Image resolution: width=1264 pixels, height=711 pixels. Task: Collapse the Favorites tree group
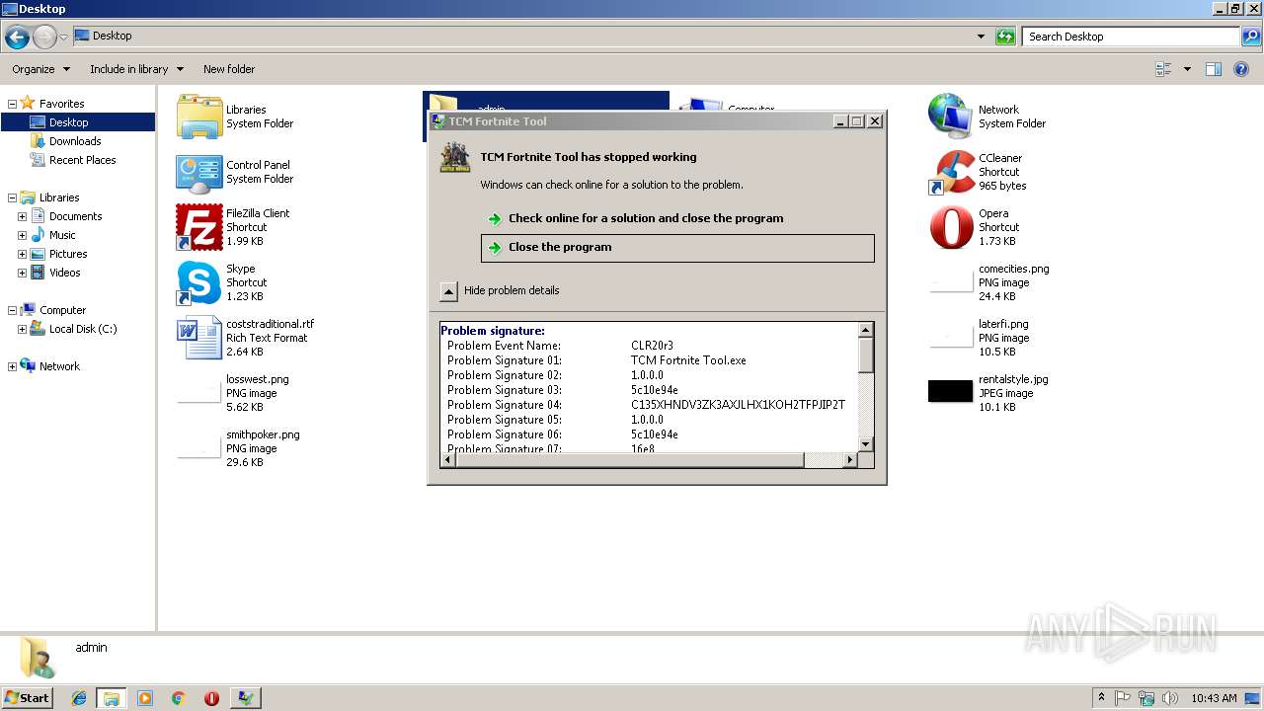(12, 104)
